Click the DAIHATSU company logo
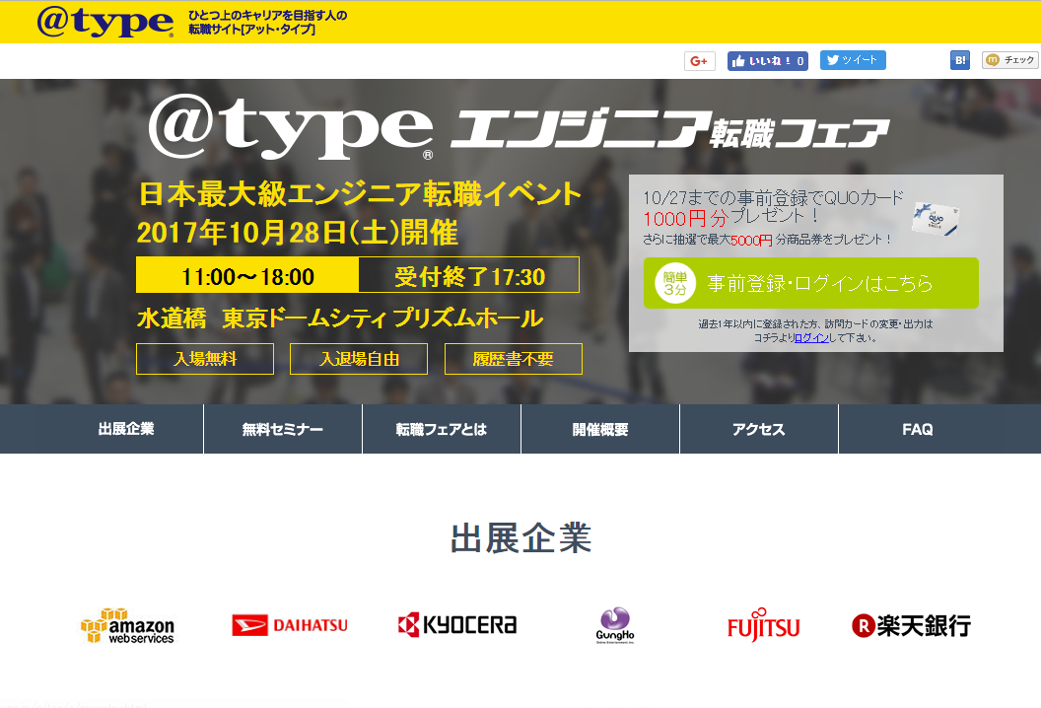 pos(290,625)
